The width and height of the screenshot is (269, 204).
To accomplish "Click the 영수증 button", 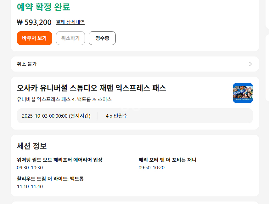I will [102, 38].
